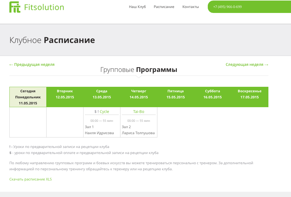Open the Tai-Bo class link
This screenshot has height=197, width=291.
[x=139, y=112]
